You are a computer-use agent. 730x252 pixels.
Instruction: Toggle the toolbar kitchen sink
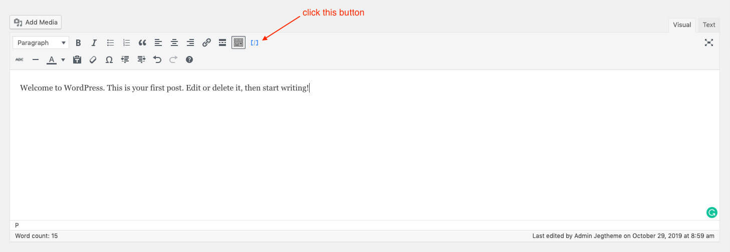238,43
